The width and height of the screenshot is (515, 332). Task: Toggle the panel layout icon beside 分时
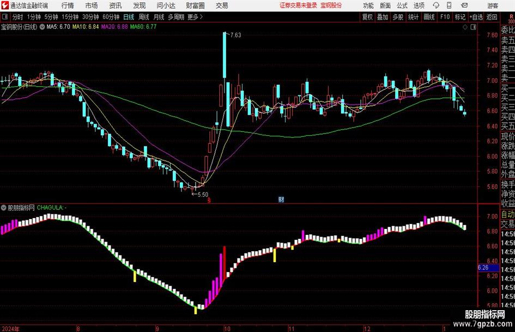tap(5, 17)
